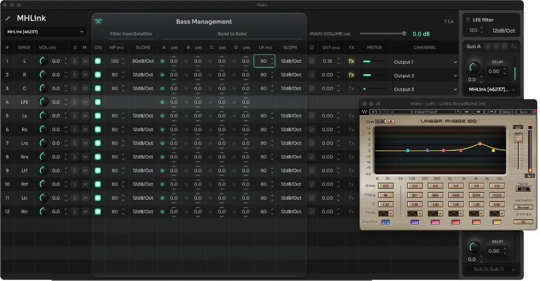This screenshot has width=540, height=281.
Task: Toggle polarity invert on the Output 1 row
Action: [312, 61]
